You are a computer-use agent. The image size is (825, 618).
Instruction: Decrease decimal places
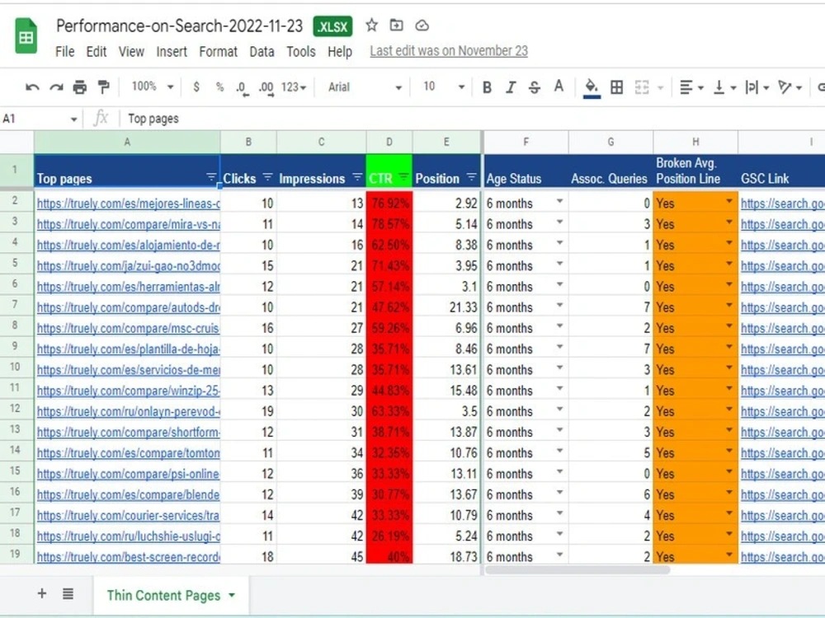242,88
